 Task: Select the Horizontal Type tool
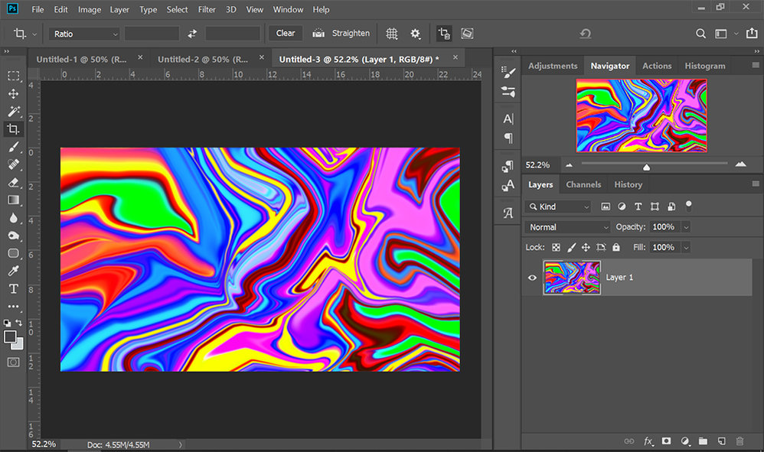click(13, 289)
